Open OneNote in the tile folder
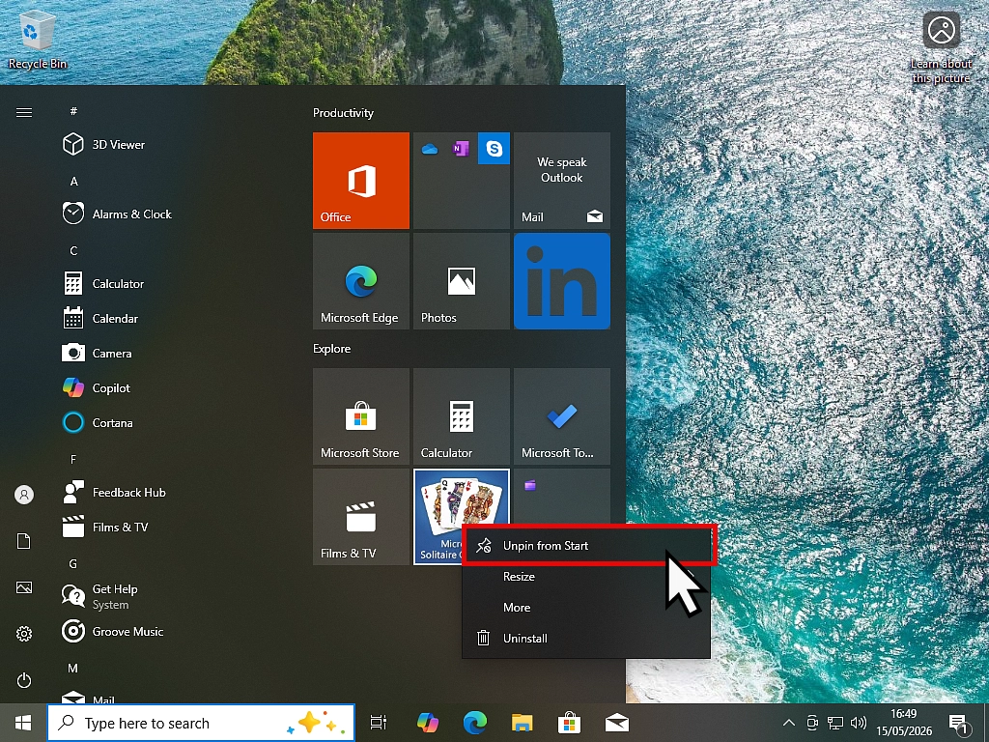The width and height of the screenshot is (989, 742). (x=461, y=149)
